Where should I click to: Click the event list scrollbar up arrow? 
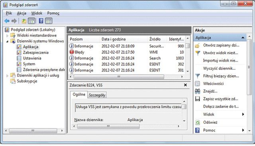coord(188,38)
